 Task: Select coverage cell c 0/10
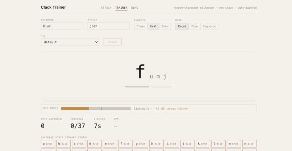coord(79,144)
